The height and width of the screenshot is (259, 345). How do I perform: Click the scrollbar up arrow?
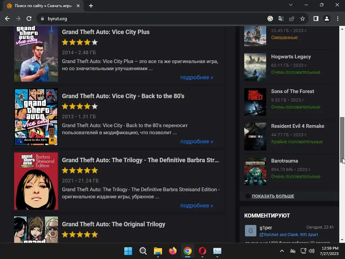coord(342,29)
